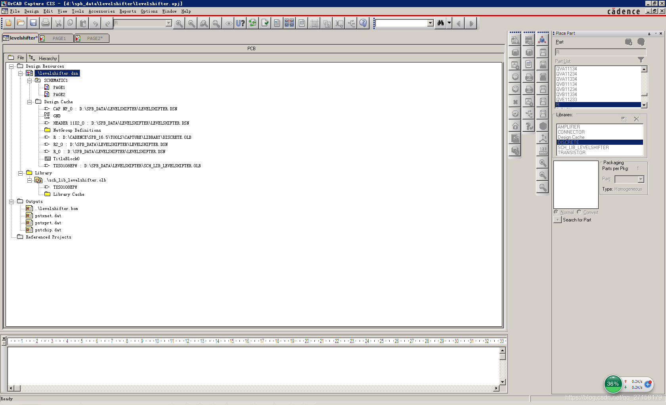Image resolution: width=666 pixels, height=405 pixels.
Task: Click the new document toolbar icon
Action: tap(9, 23)
